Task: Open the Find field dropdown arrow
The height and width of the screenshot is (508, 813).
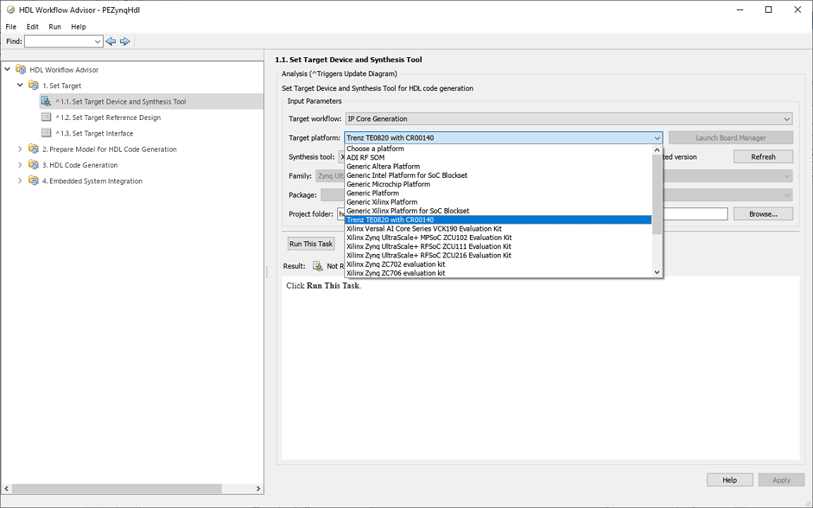Action: click(97, 42)
